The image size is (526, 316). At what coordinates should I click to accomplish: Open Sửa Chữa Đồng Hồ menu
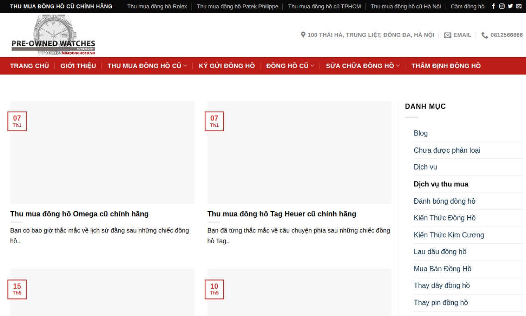[360, 66]
